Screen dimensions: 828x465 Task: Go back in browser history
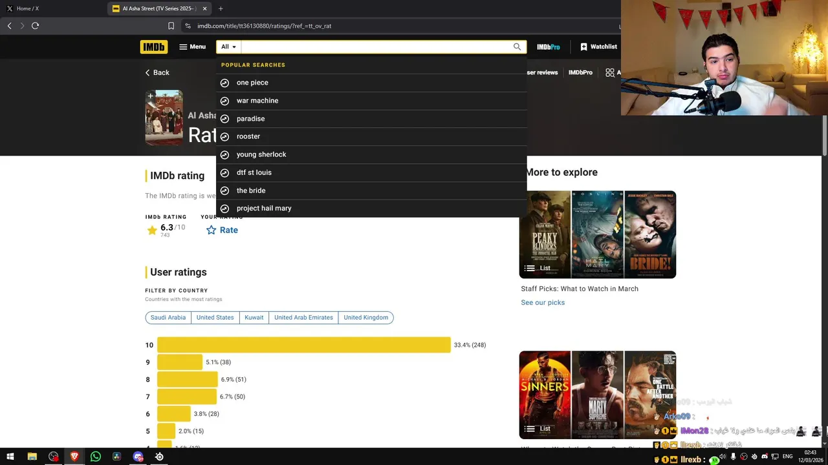pos(9,26)
